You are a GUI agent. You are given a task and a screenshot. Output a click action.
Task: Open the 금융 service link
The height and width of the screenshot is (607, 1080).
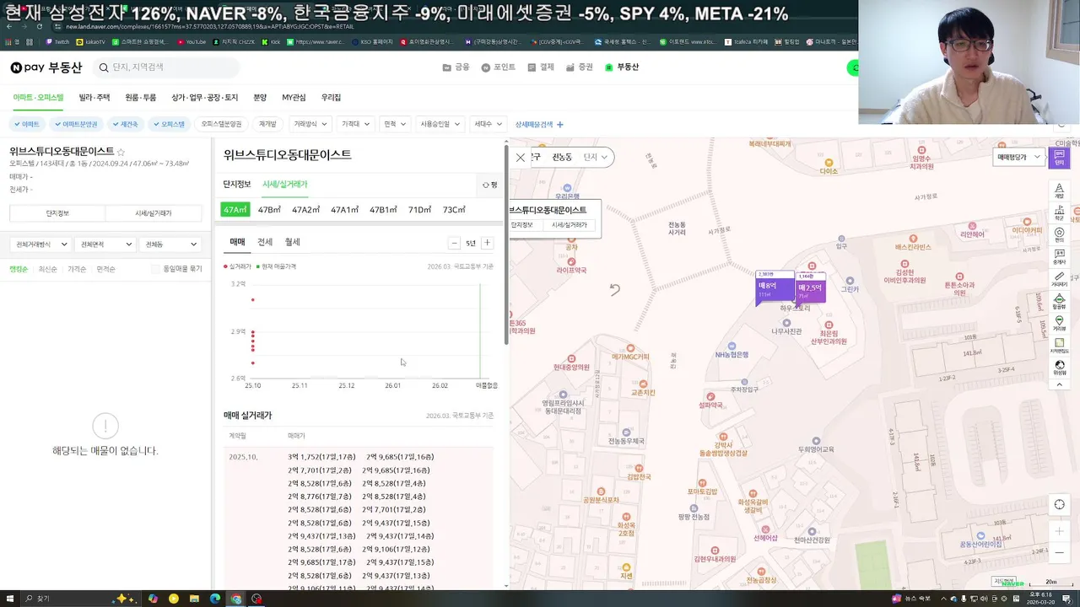coord(456,67)
